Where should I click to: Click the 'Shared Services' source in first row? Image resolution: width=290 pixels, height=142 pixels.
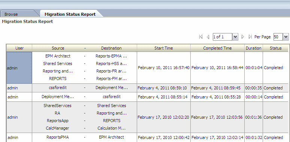coord(58,63)
